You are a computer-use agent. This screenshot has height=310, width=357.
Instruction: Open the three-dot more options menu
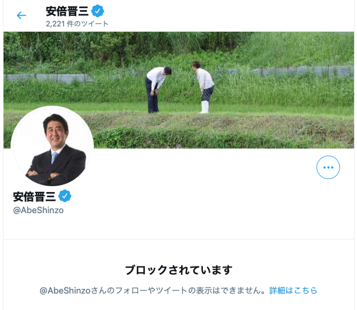click(x=328, y=167)
